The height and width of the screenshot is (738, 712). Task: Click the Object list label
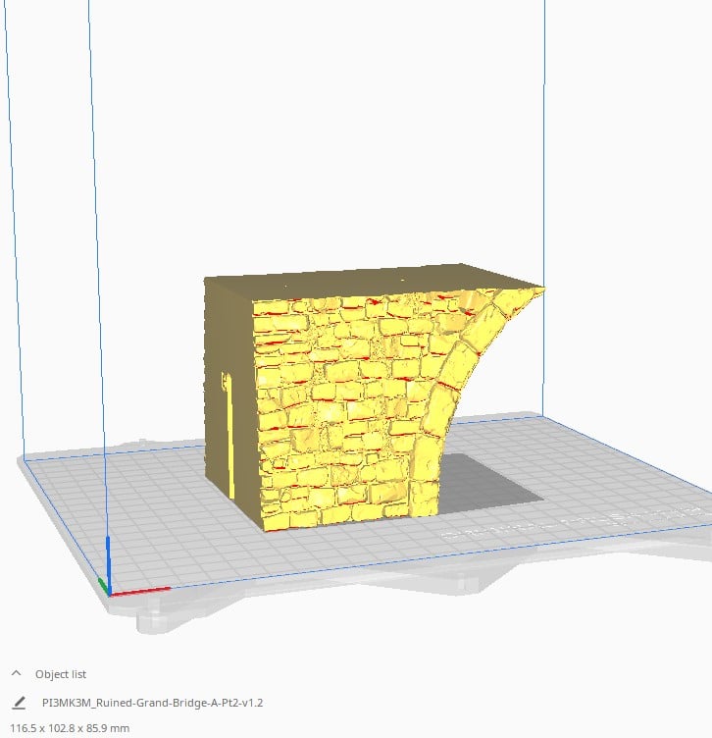point(61,674)
